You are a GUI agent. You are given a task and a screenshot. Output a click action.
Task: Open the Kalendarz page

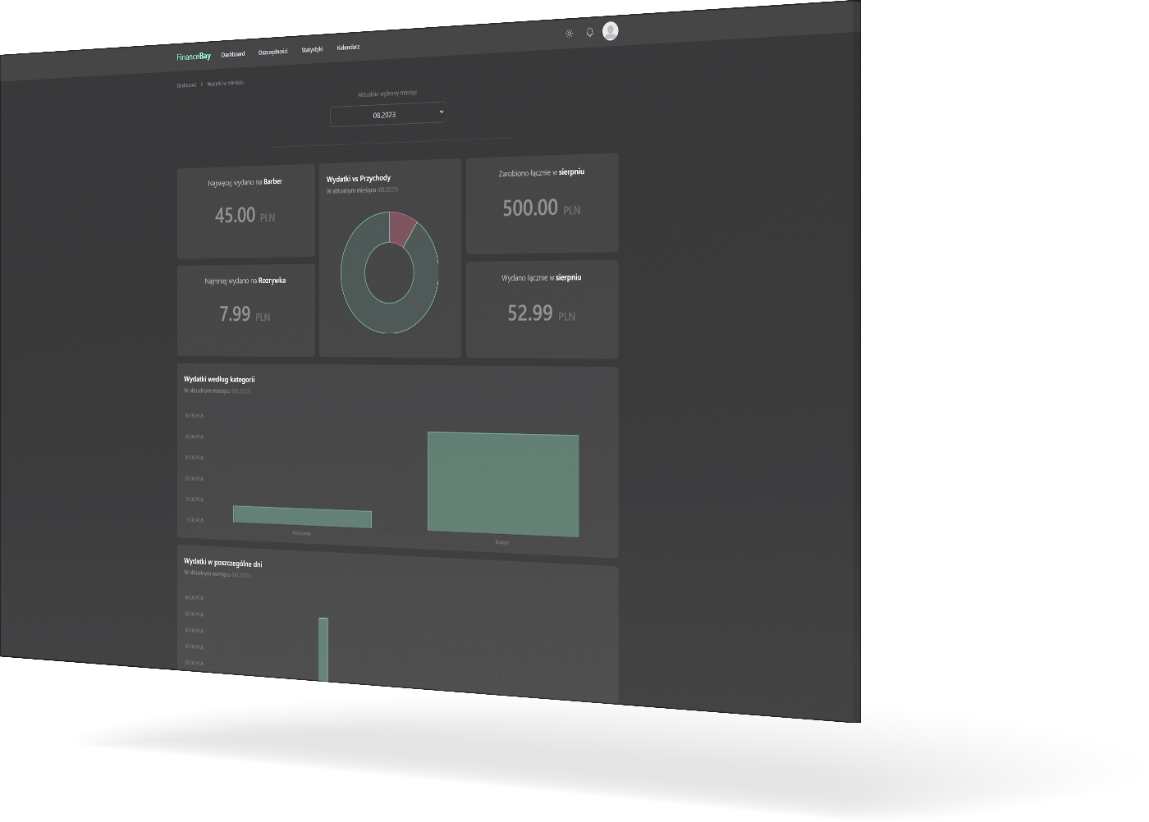pos(348,48)
